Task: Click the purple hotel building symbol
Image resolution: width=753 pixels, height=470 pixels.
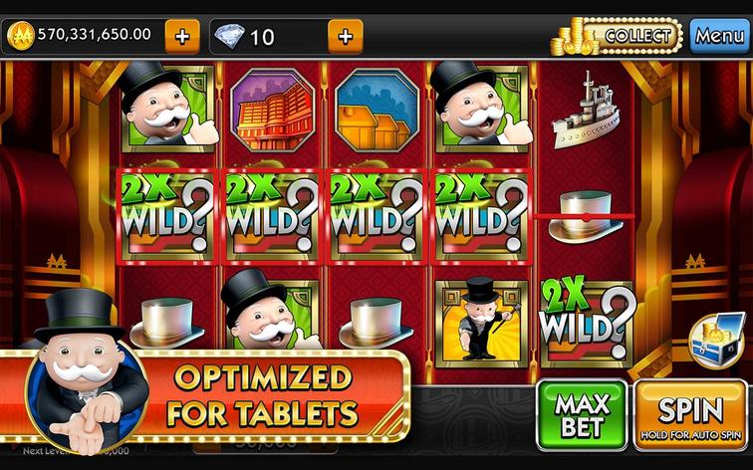Action: [272, 110]
